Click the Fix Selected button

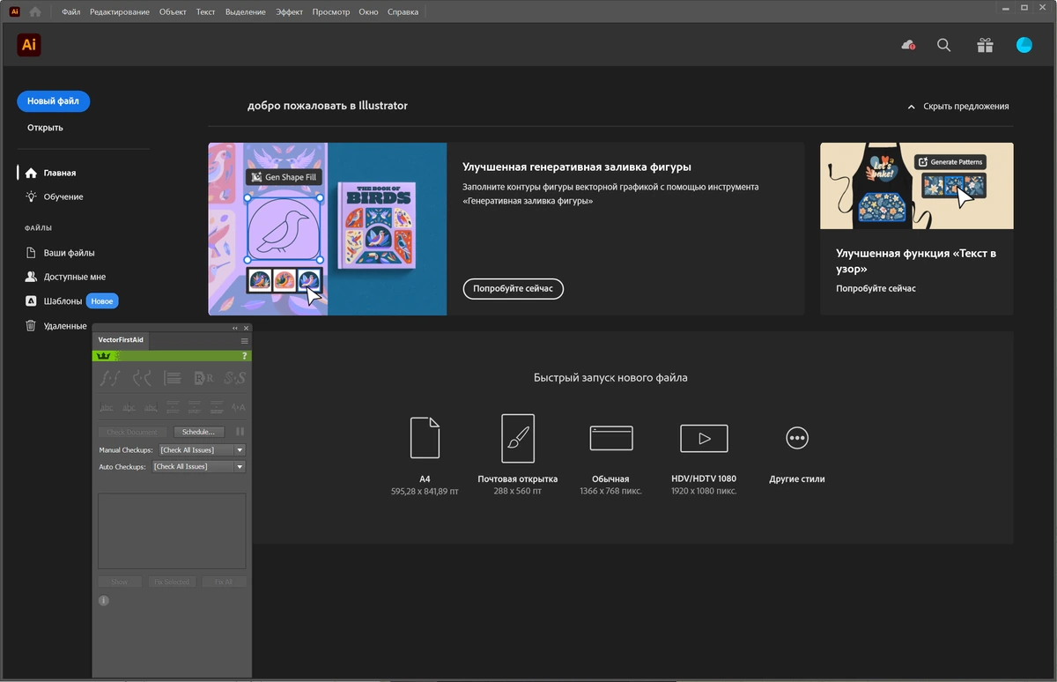coord(171,582)
